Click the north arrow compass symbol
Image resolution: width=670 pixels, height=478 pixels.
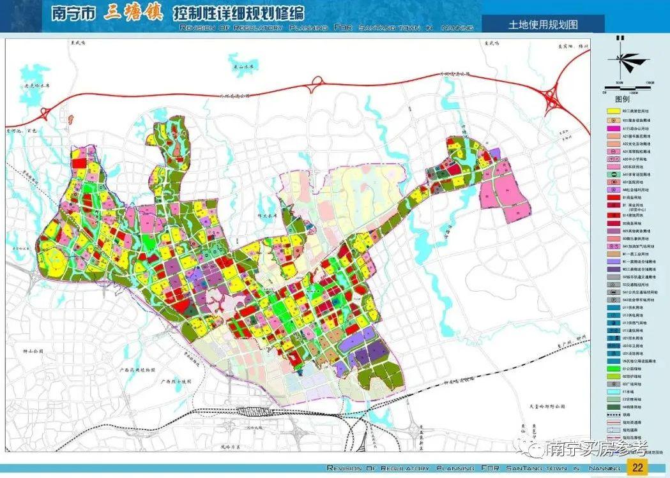[x=623, y=61]
